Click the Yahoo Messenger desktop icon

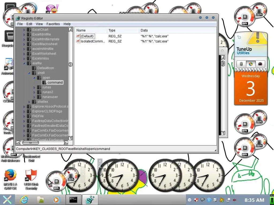click(52, 9)
